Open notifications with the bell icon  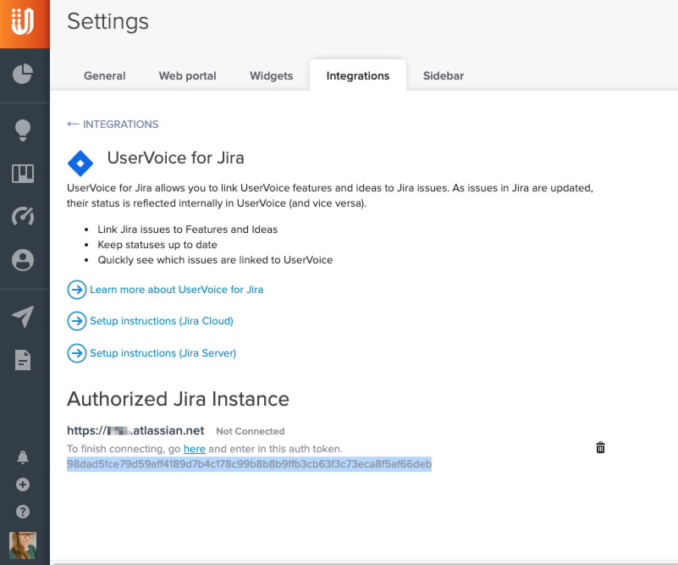point(23,457)
